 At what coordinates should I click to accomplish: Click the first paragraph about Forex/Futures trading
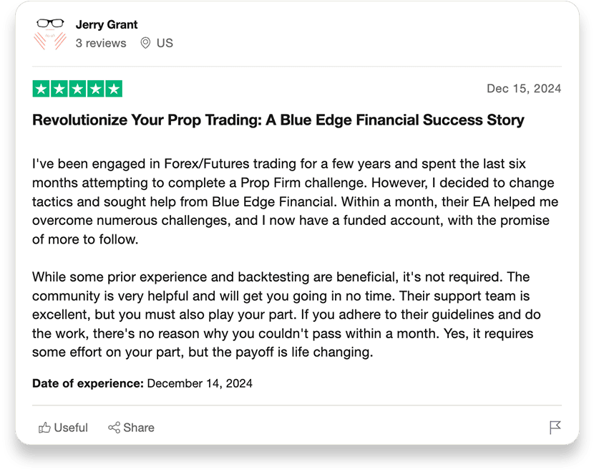point(295,201)
